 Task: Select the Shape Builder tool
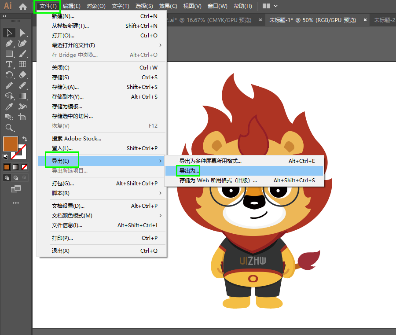pos(9,96)
